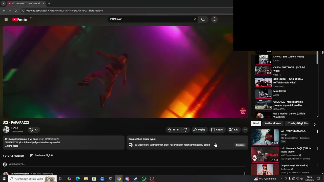The height and width of the screenshot is (182, 324).
Task: Play Umrumda Değil video thumbnail
Action: [265, 154]
